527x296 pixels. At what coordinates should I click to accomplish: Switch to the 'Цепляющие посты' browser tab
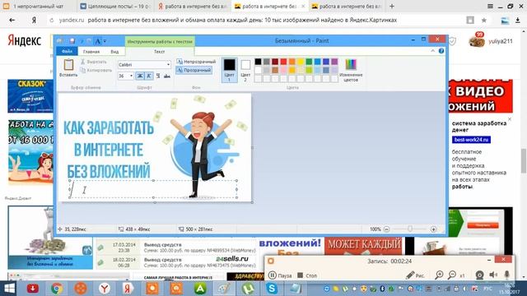tap(115, 6)
